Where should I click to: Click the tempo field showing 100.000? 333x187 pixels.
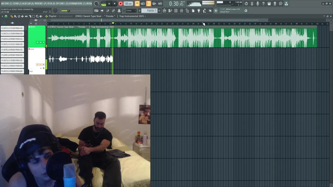tap(128, 4)
